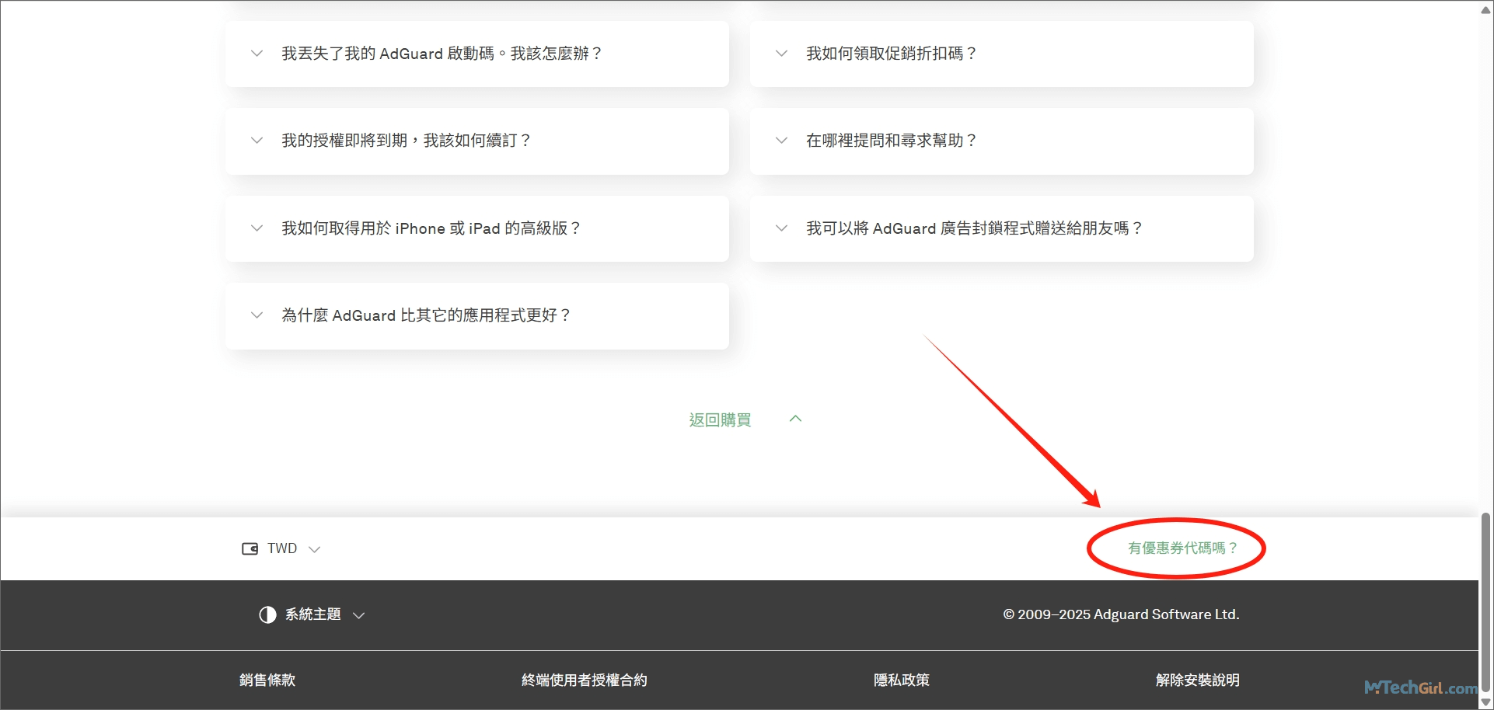
Task: Open 終端使用者授權合約 footer link
Action: click(x=584, y=680)
